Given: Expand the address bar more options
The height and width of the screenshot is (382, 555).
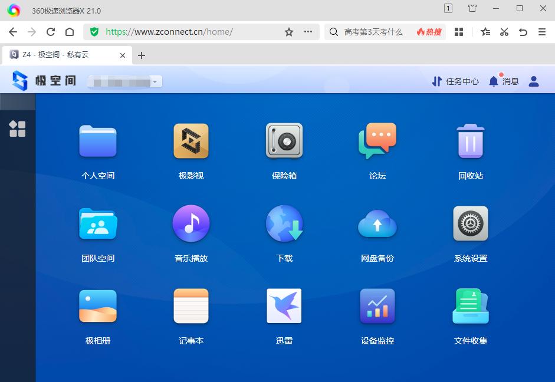Looking at the screenshot, I should [308, 32].
